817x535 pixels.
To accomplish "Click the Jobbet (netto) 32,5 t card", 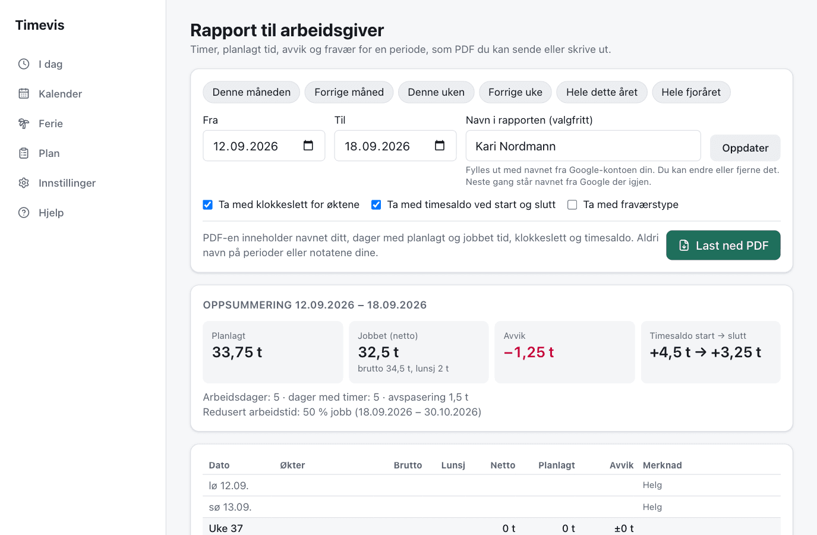I will pyautogui.click(x=418, y=352).
